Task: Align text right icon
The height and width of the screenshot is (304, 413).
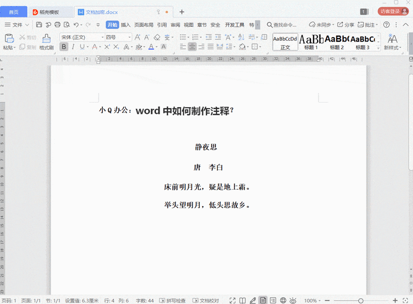Action: 201,47
